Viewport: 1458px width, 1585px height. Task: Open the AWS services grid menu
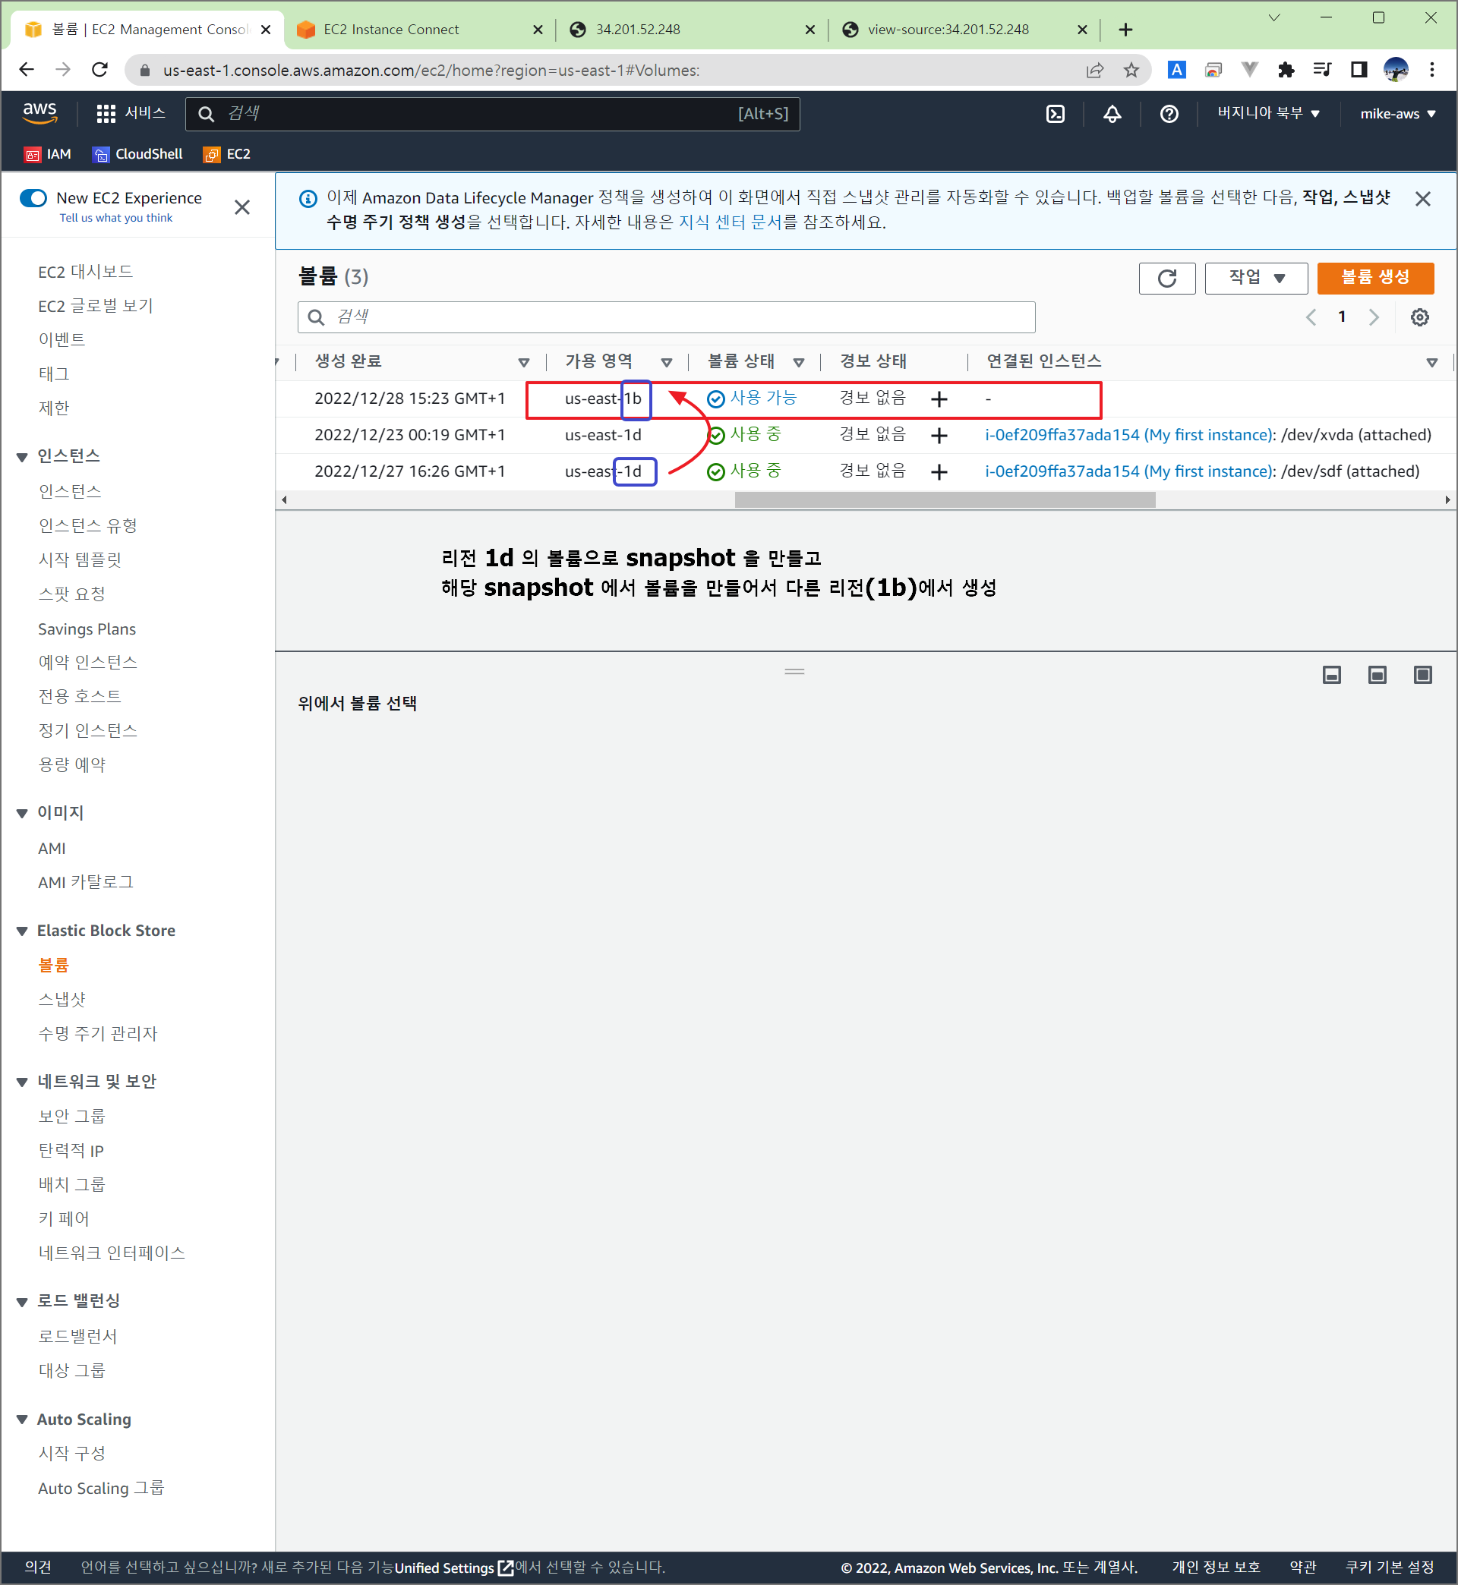pos(106,114)
